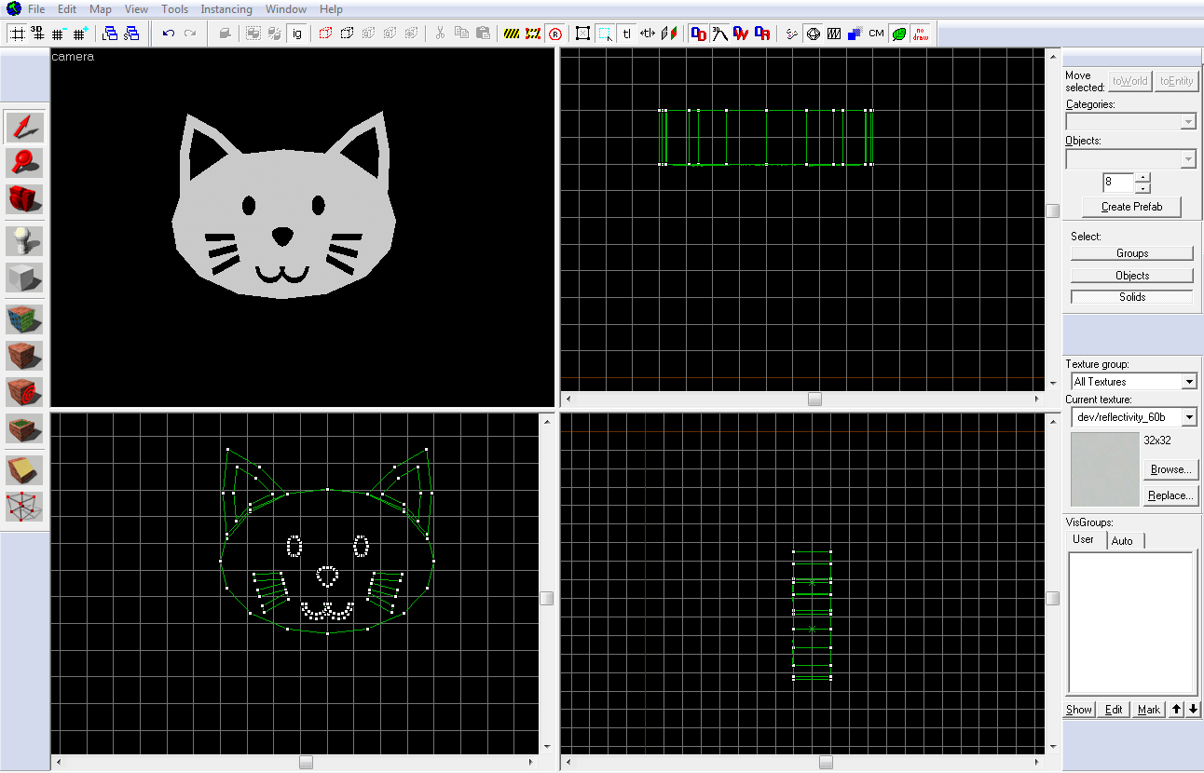Toggle the radius culling R icon

coord(554,34)
